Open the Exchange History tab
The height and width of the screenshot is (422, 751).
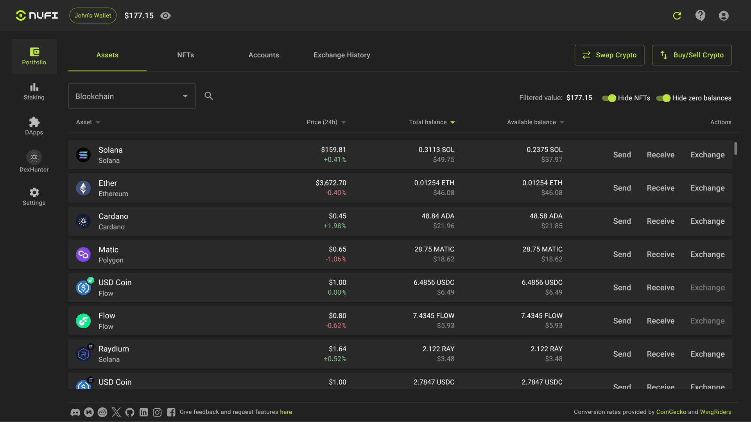pyautogui.click(x=342, y=55)
